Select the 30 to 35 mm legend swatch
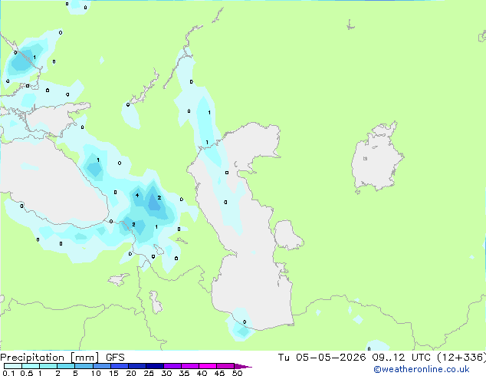 pos(172,366)
